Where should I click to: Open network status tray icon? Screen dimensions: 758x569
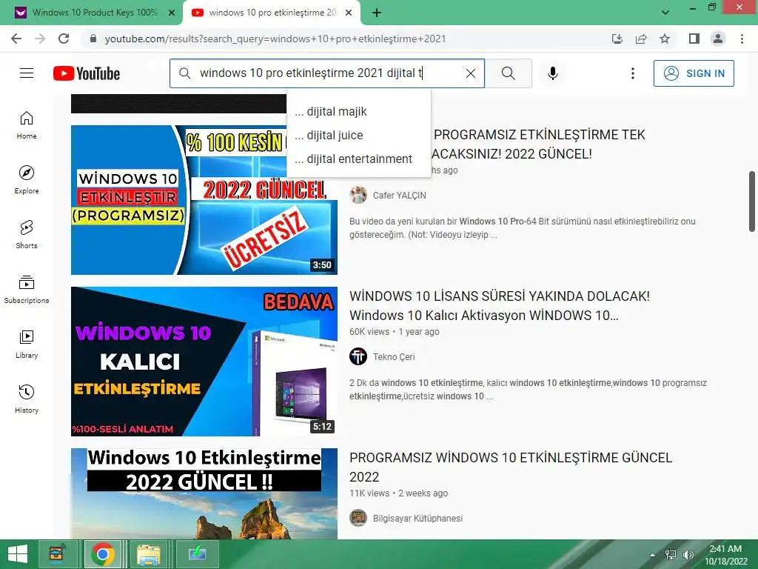pos(671,555)
